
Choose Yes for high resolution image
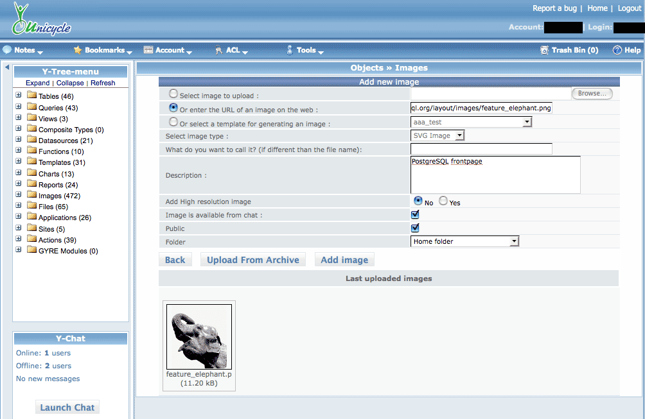tap(443, 201)
